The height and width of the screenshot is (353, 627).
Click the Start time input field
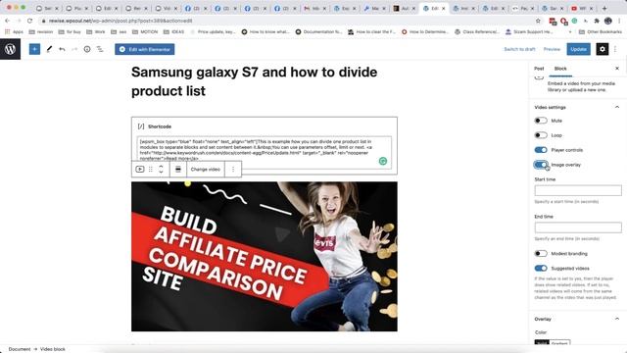(x=578, y=190)
